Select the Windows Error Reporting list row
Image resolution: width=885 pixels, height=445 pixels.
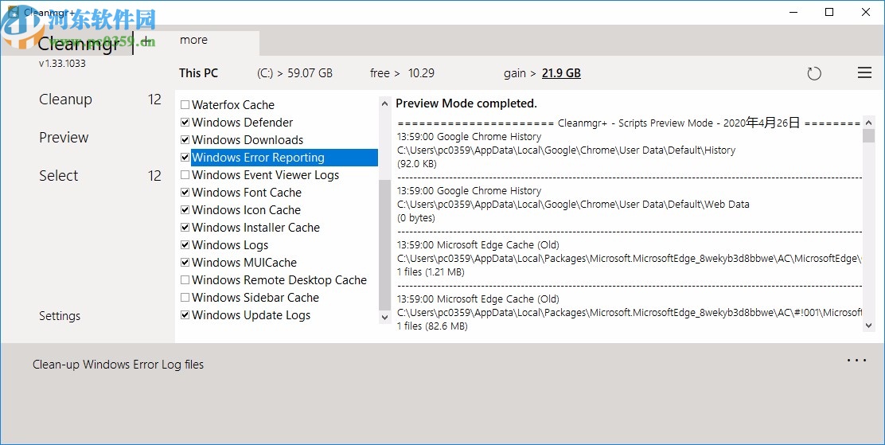pos(284,158)
